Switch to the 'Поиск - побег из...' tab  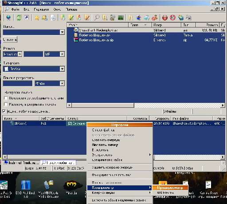59,163
